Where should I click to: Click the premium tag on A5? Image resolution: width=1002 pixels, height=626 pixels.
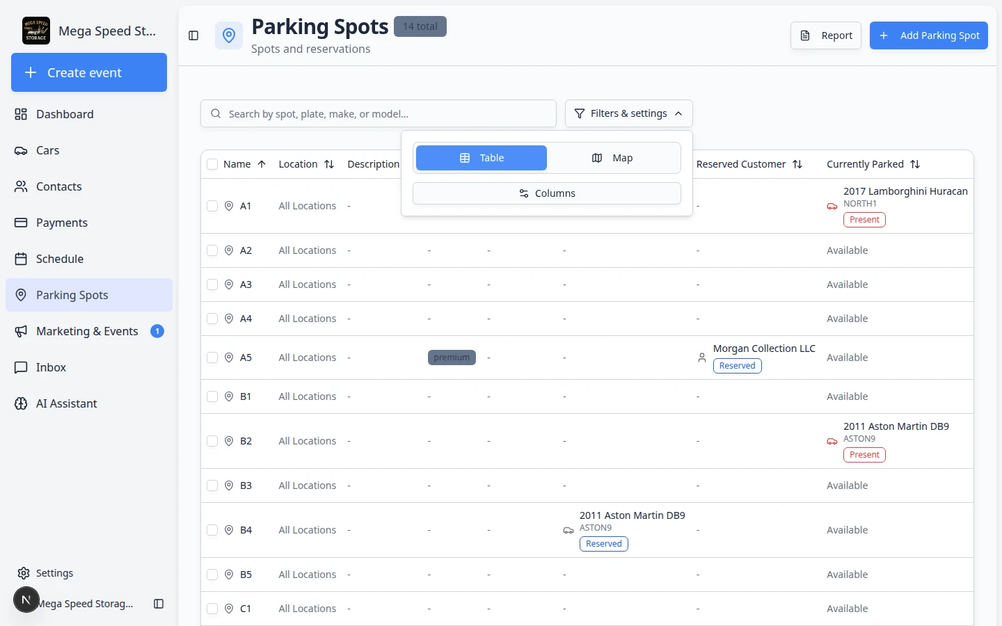(x=452, y=358)
